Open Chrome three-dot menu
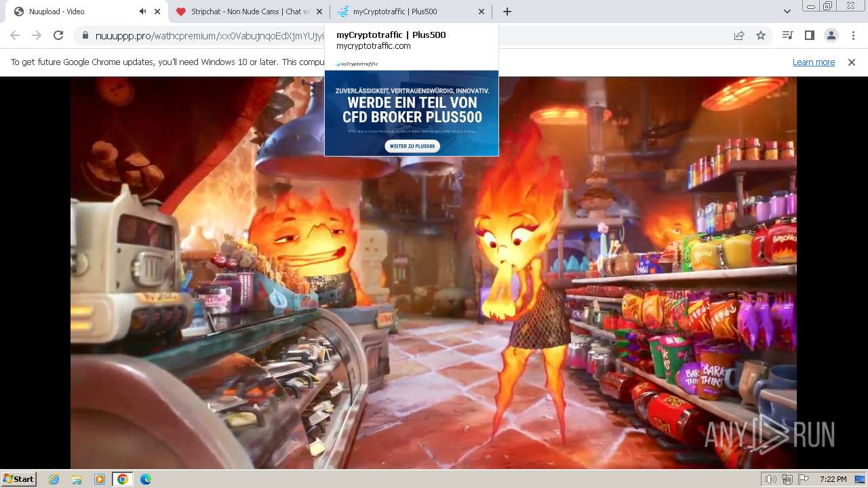The image size is (868, 488). [x=852, y=35]
